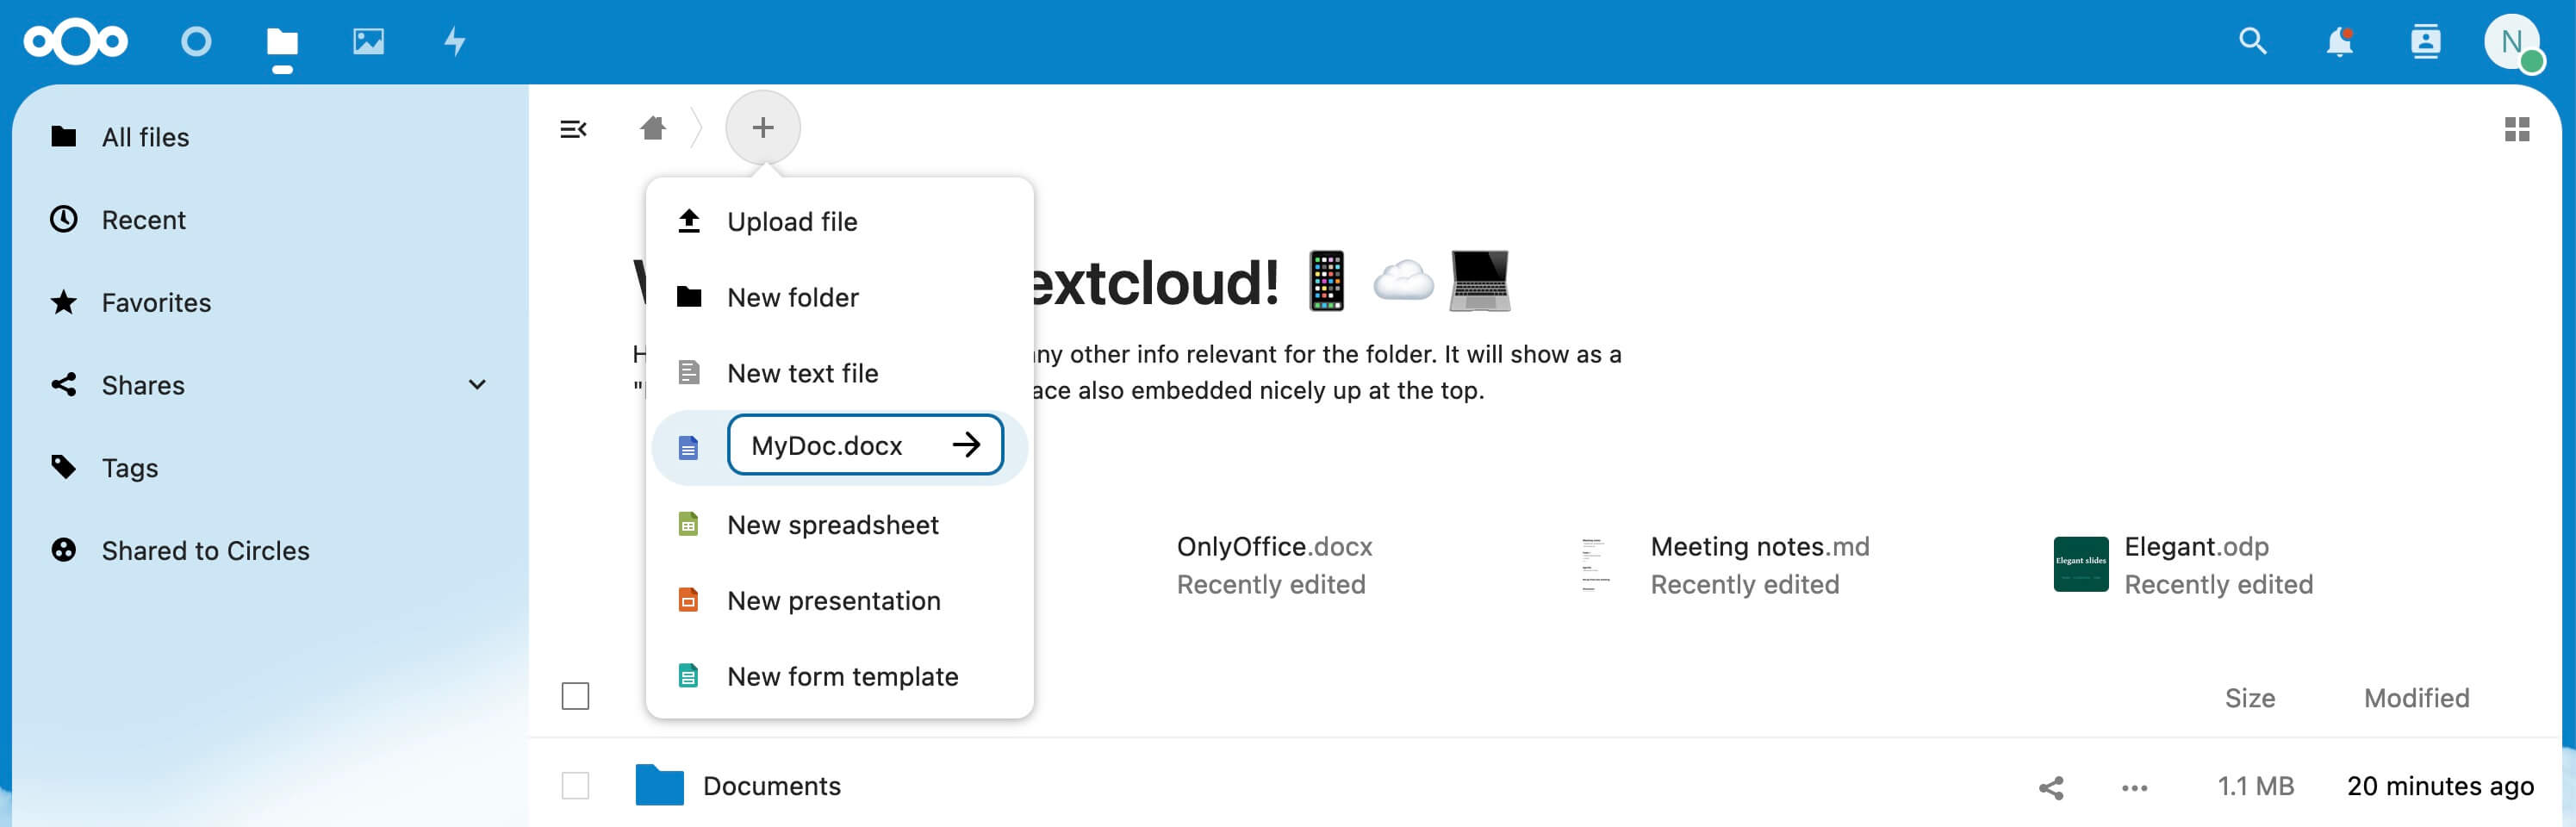
Task: Open recent file OnlyOffice.docx
Action: 1274,547
